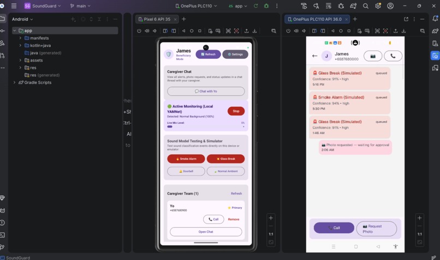This screenshot has height=260, width=440.
Task: Open the app run configuration dropdown
Action: click(x=237, y=6)
